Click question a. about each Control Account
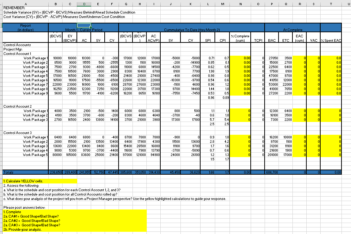The height and width of the screenshot is (234, 351). (x=62, y=190)
